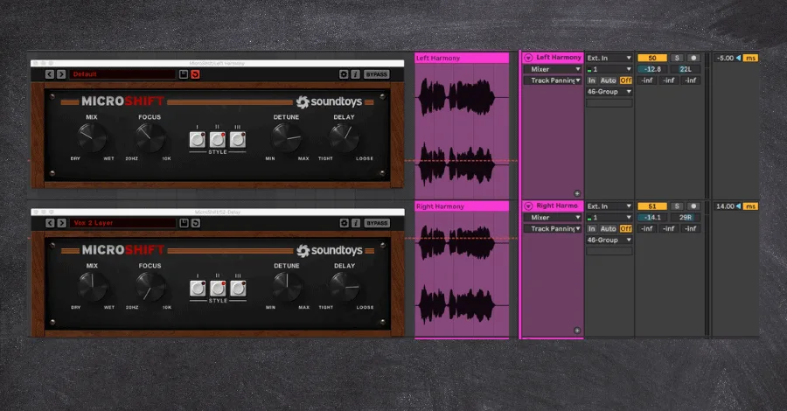The width and height of the screenshot is (787, 411).
Task: Set Right Harmony monitor to In
Action: 592,228
